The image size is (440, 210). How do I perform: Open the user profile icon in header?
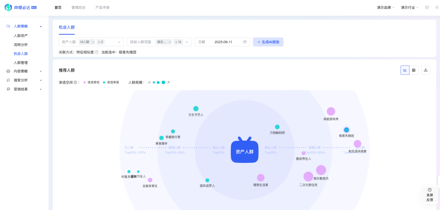click(x=437, y=7)
